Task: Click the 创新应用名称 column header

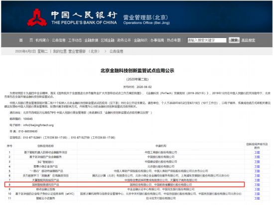Action: tap(46, 146)
